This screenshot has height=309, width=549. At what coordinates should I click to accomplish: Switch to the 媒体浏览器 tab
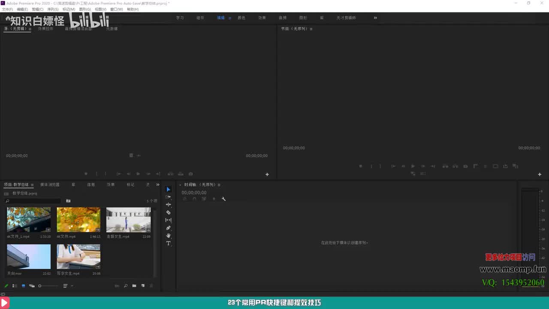pos(50,185)
